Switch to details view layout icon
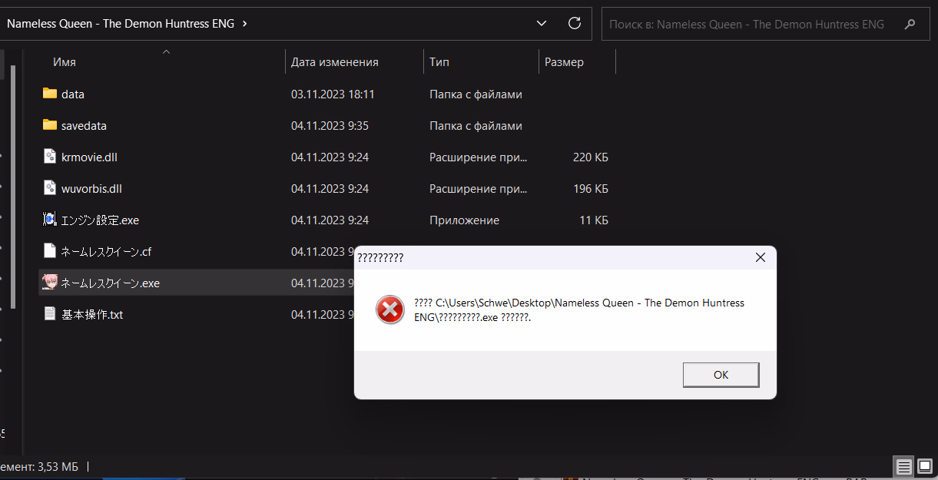Image resolution: width=938 pixels, height=480 pixels. click(x=904, y=466)
